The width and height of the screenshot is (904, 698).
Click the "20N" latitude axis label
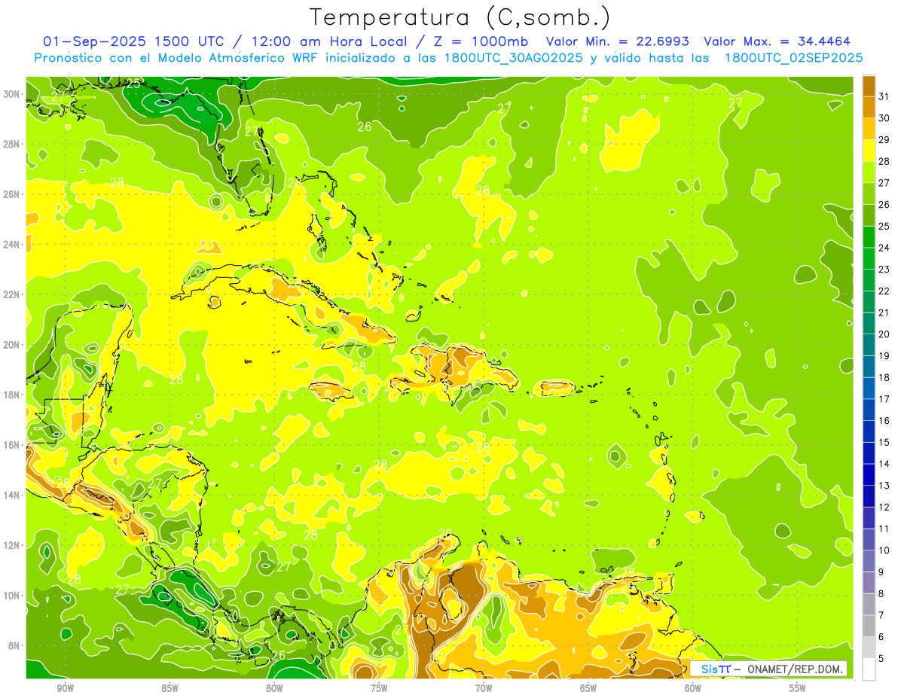pyautogui.click(x=11, y=345)
